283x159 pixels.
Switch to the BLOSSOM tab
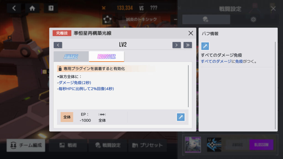pyautogui.click(x=106, y=56)
